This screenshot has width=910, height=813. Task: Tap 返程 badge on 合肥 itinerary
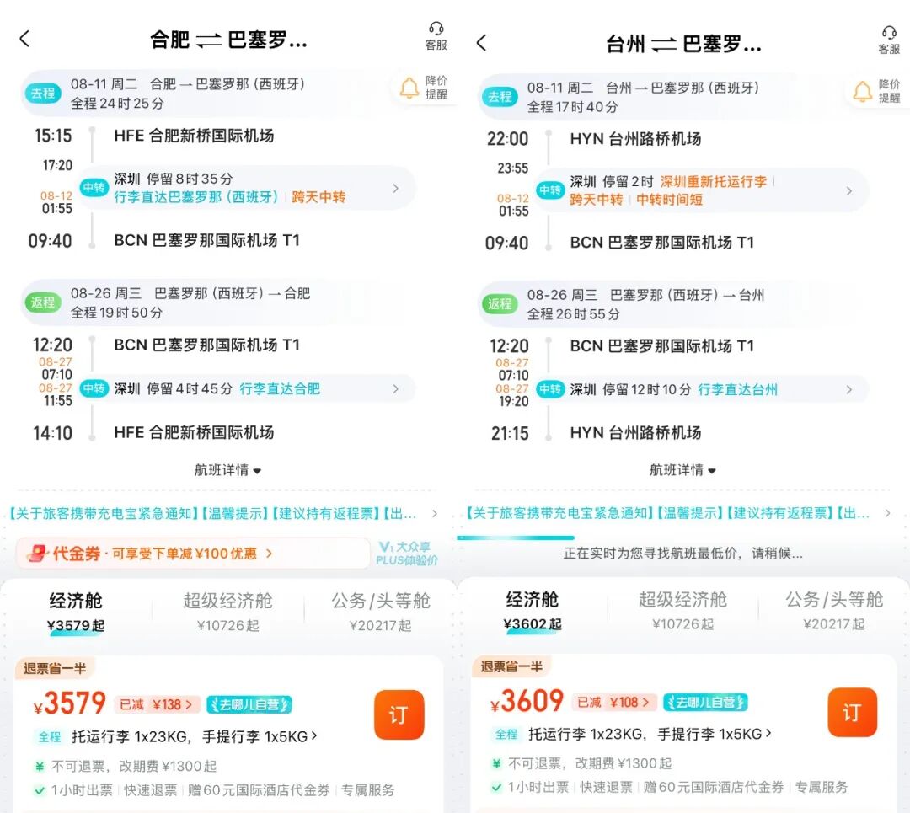tap(43, 302)
